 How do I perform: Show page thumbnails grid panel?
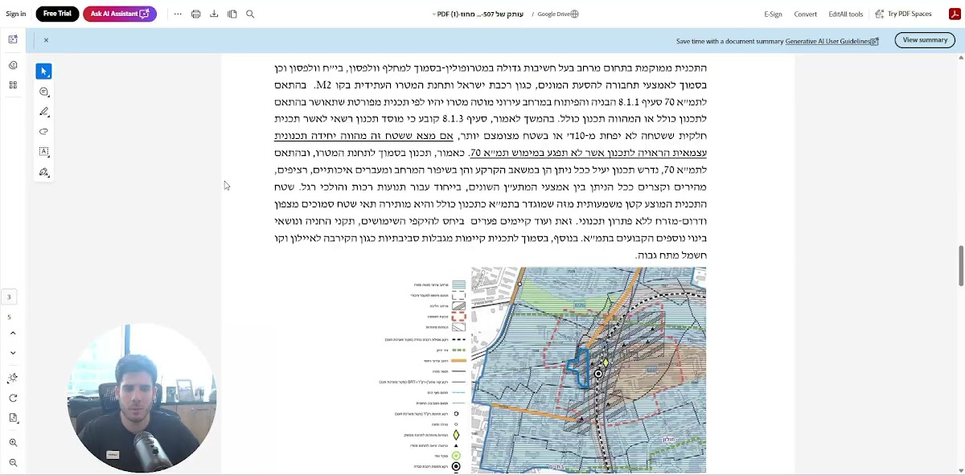point(13,85)
